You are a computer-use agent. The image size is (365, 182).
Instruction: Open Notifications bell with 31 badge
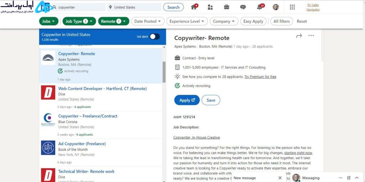pos(260,7)
